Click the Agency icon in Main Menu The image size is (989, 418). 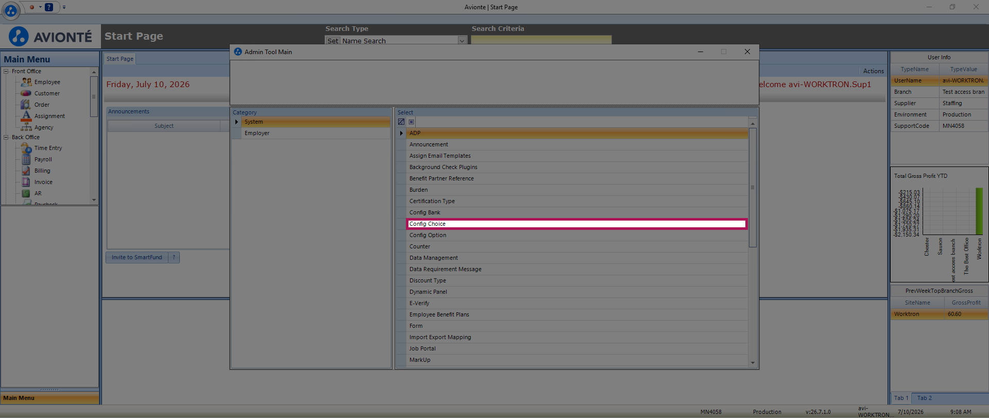[26, 127]
